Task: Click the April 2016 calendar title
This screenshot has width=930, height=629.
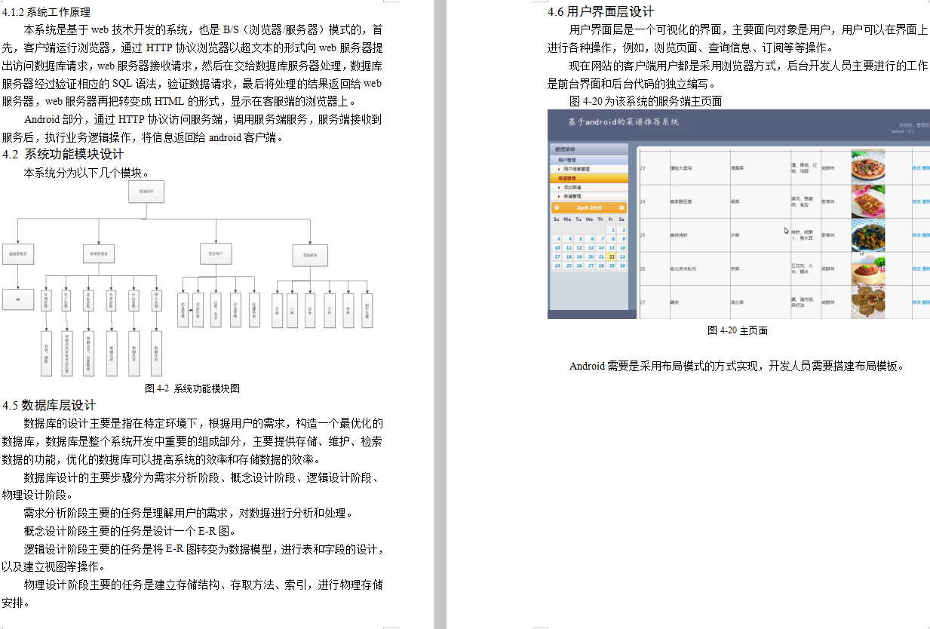Action: point(589,207)
